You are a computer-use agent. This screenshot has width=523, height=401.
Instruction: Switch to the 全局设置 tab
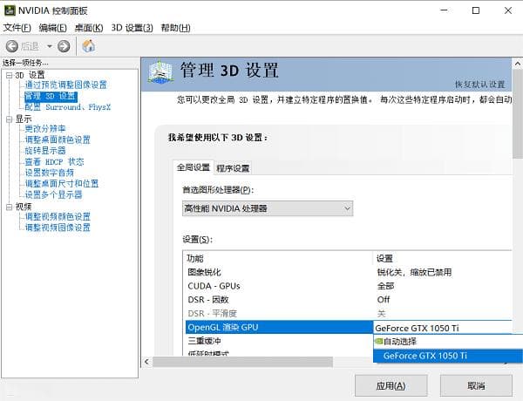point(194,167)
